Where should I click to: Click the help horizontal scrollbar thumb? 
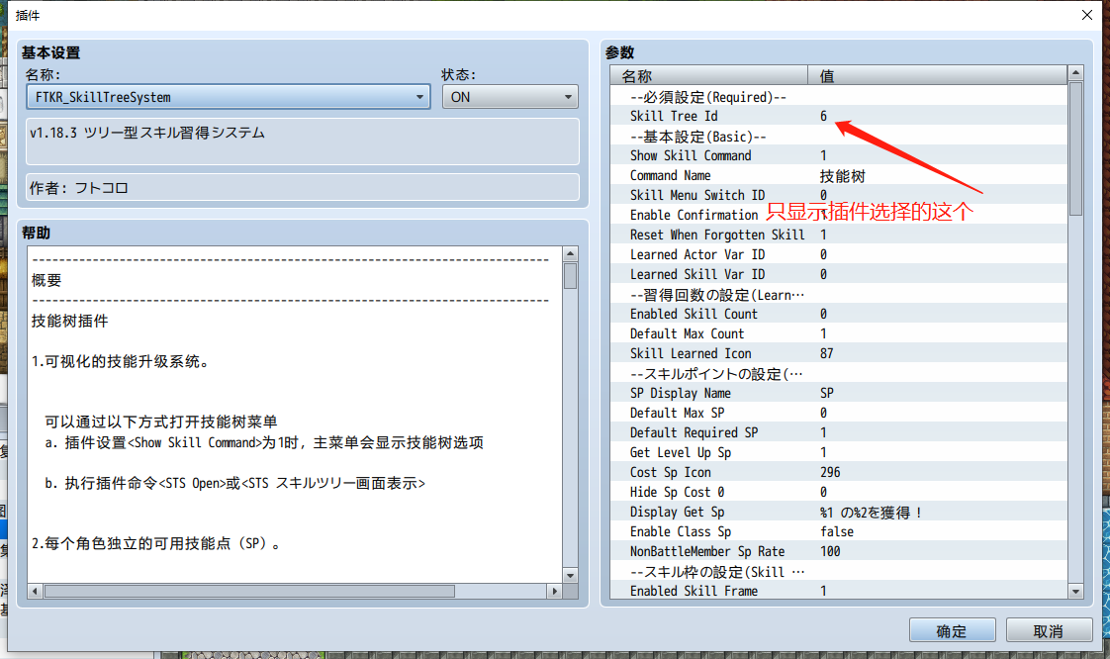249,591
